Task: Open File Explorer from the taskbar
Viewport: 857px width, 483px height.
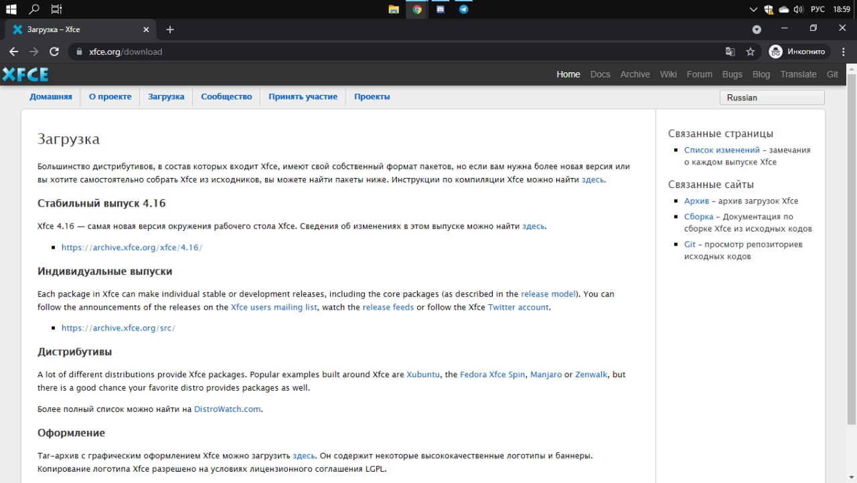Action: pos(394,9)
